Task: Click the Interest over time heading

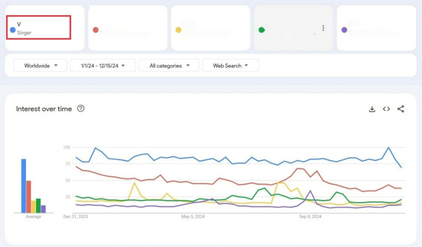Action: pyautogui.click(x=44, y=109)
